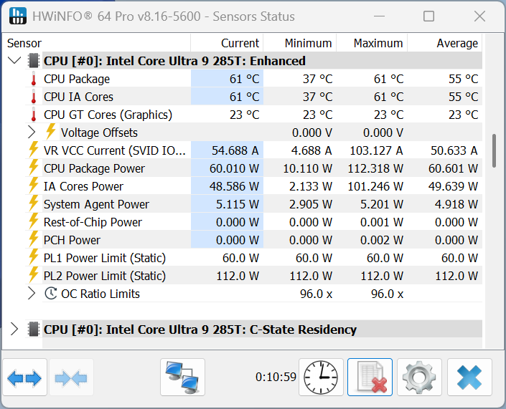The image size is (506, 409).
Task: Minimize the HWiNFO Sensors Status window
Action: point(380,16)
